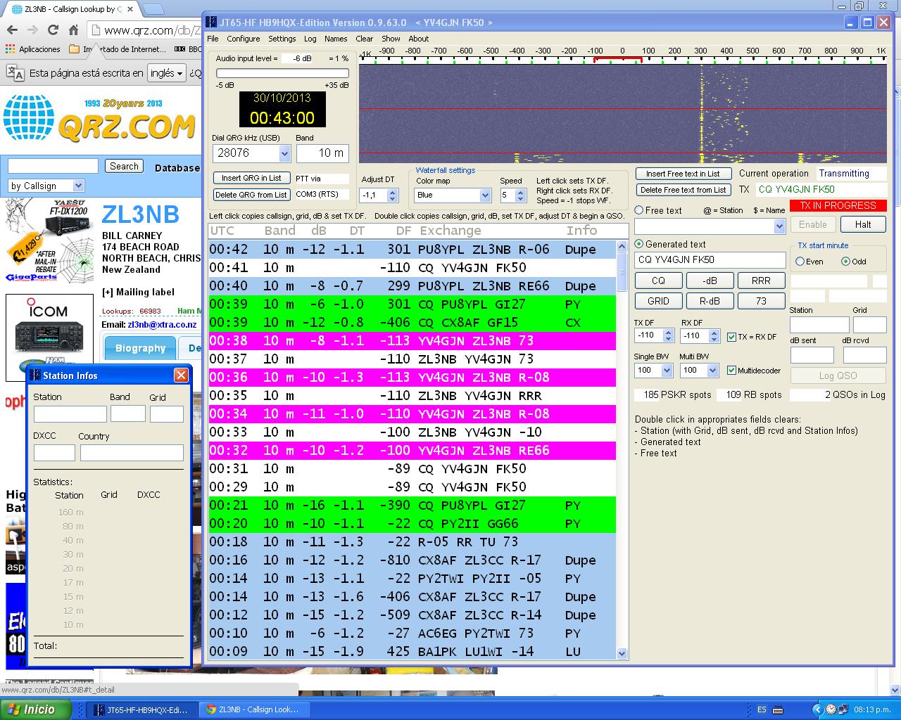Click the browser reload icon

coord(53,31)
